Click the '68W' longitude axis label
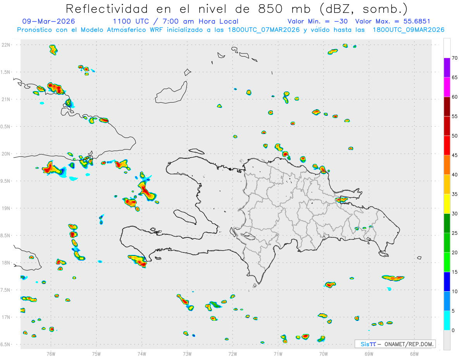The width and height of the screenshot is (465, 359). tap(414, 353)
